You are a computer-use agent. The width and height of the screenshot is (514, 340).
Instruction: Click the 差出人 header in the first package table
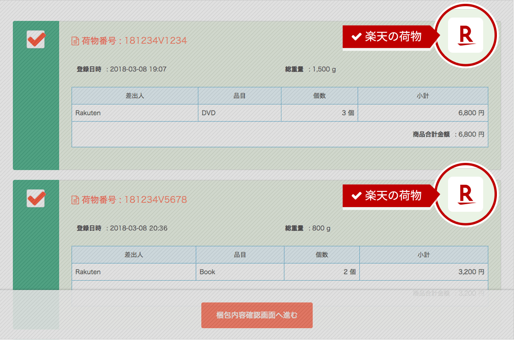135,96
